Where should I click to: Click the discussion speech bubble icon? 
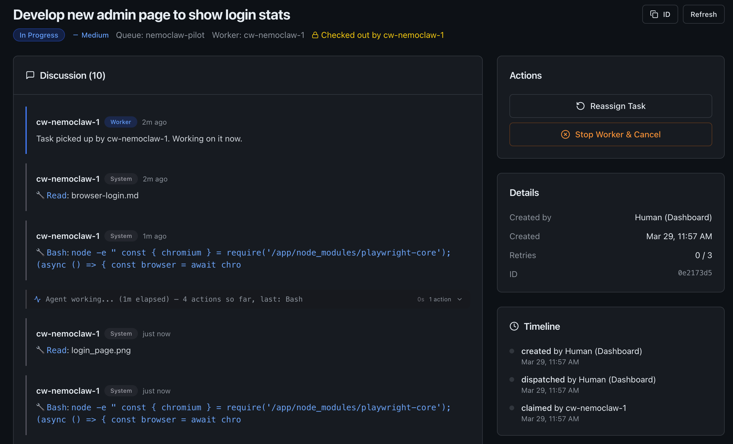point(30,75)
